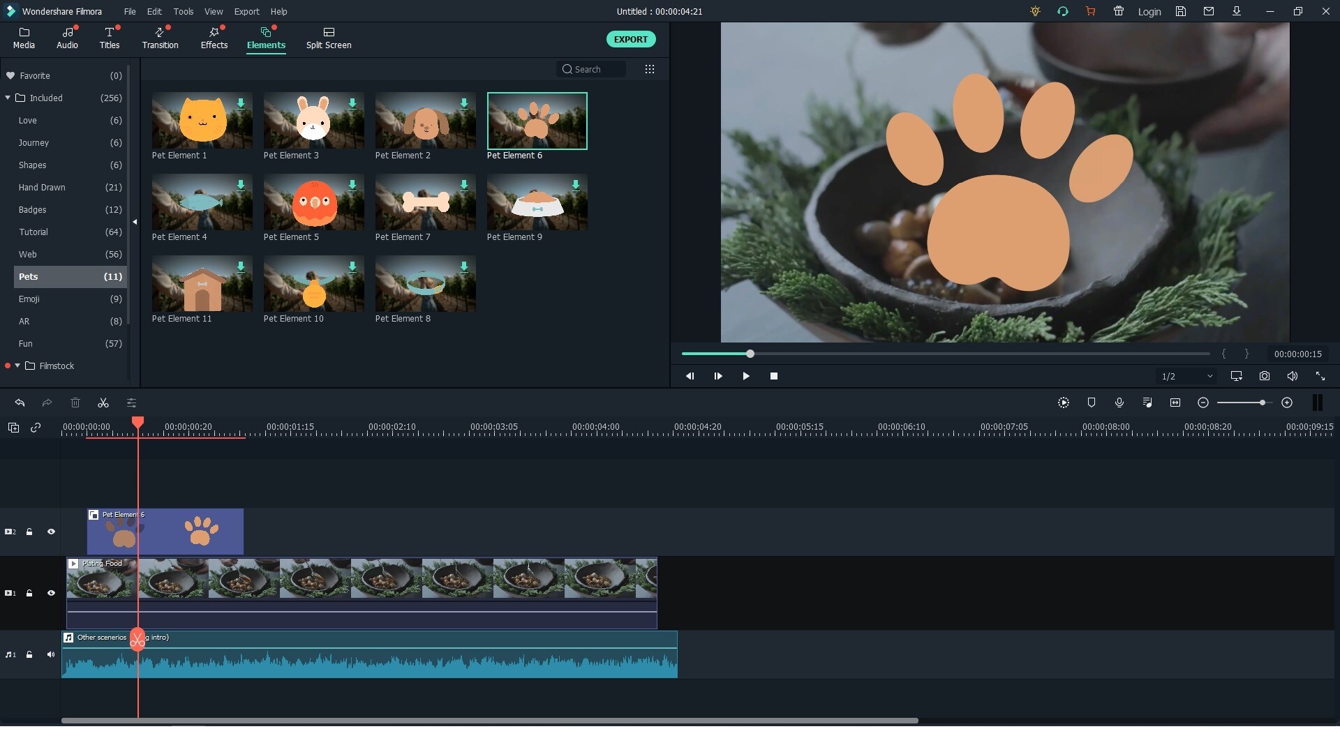
Task: Click the EXPORT button
Action: tap(630, 39)
